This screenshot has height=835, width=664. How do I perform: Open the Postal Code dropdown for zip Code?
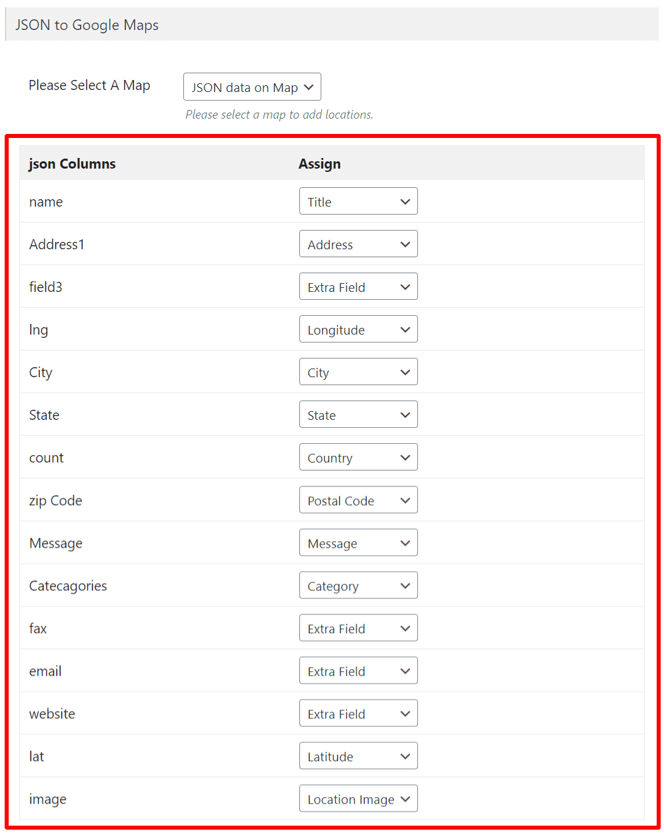pos(358,500)
